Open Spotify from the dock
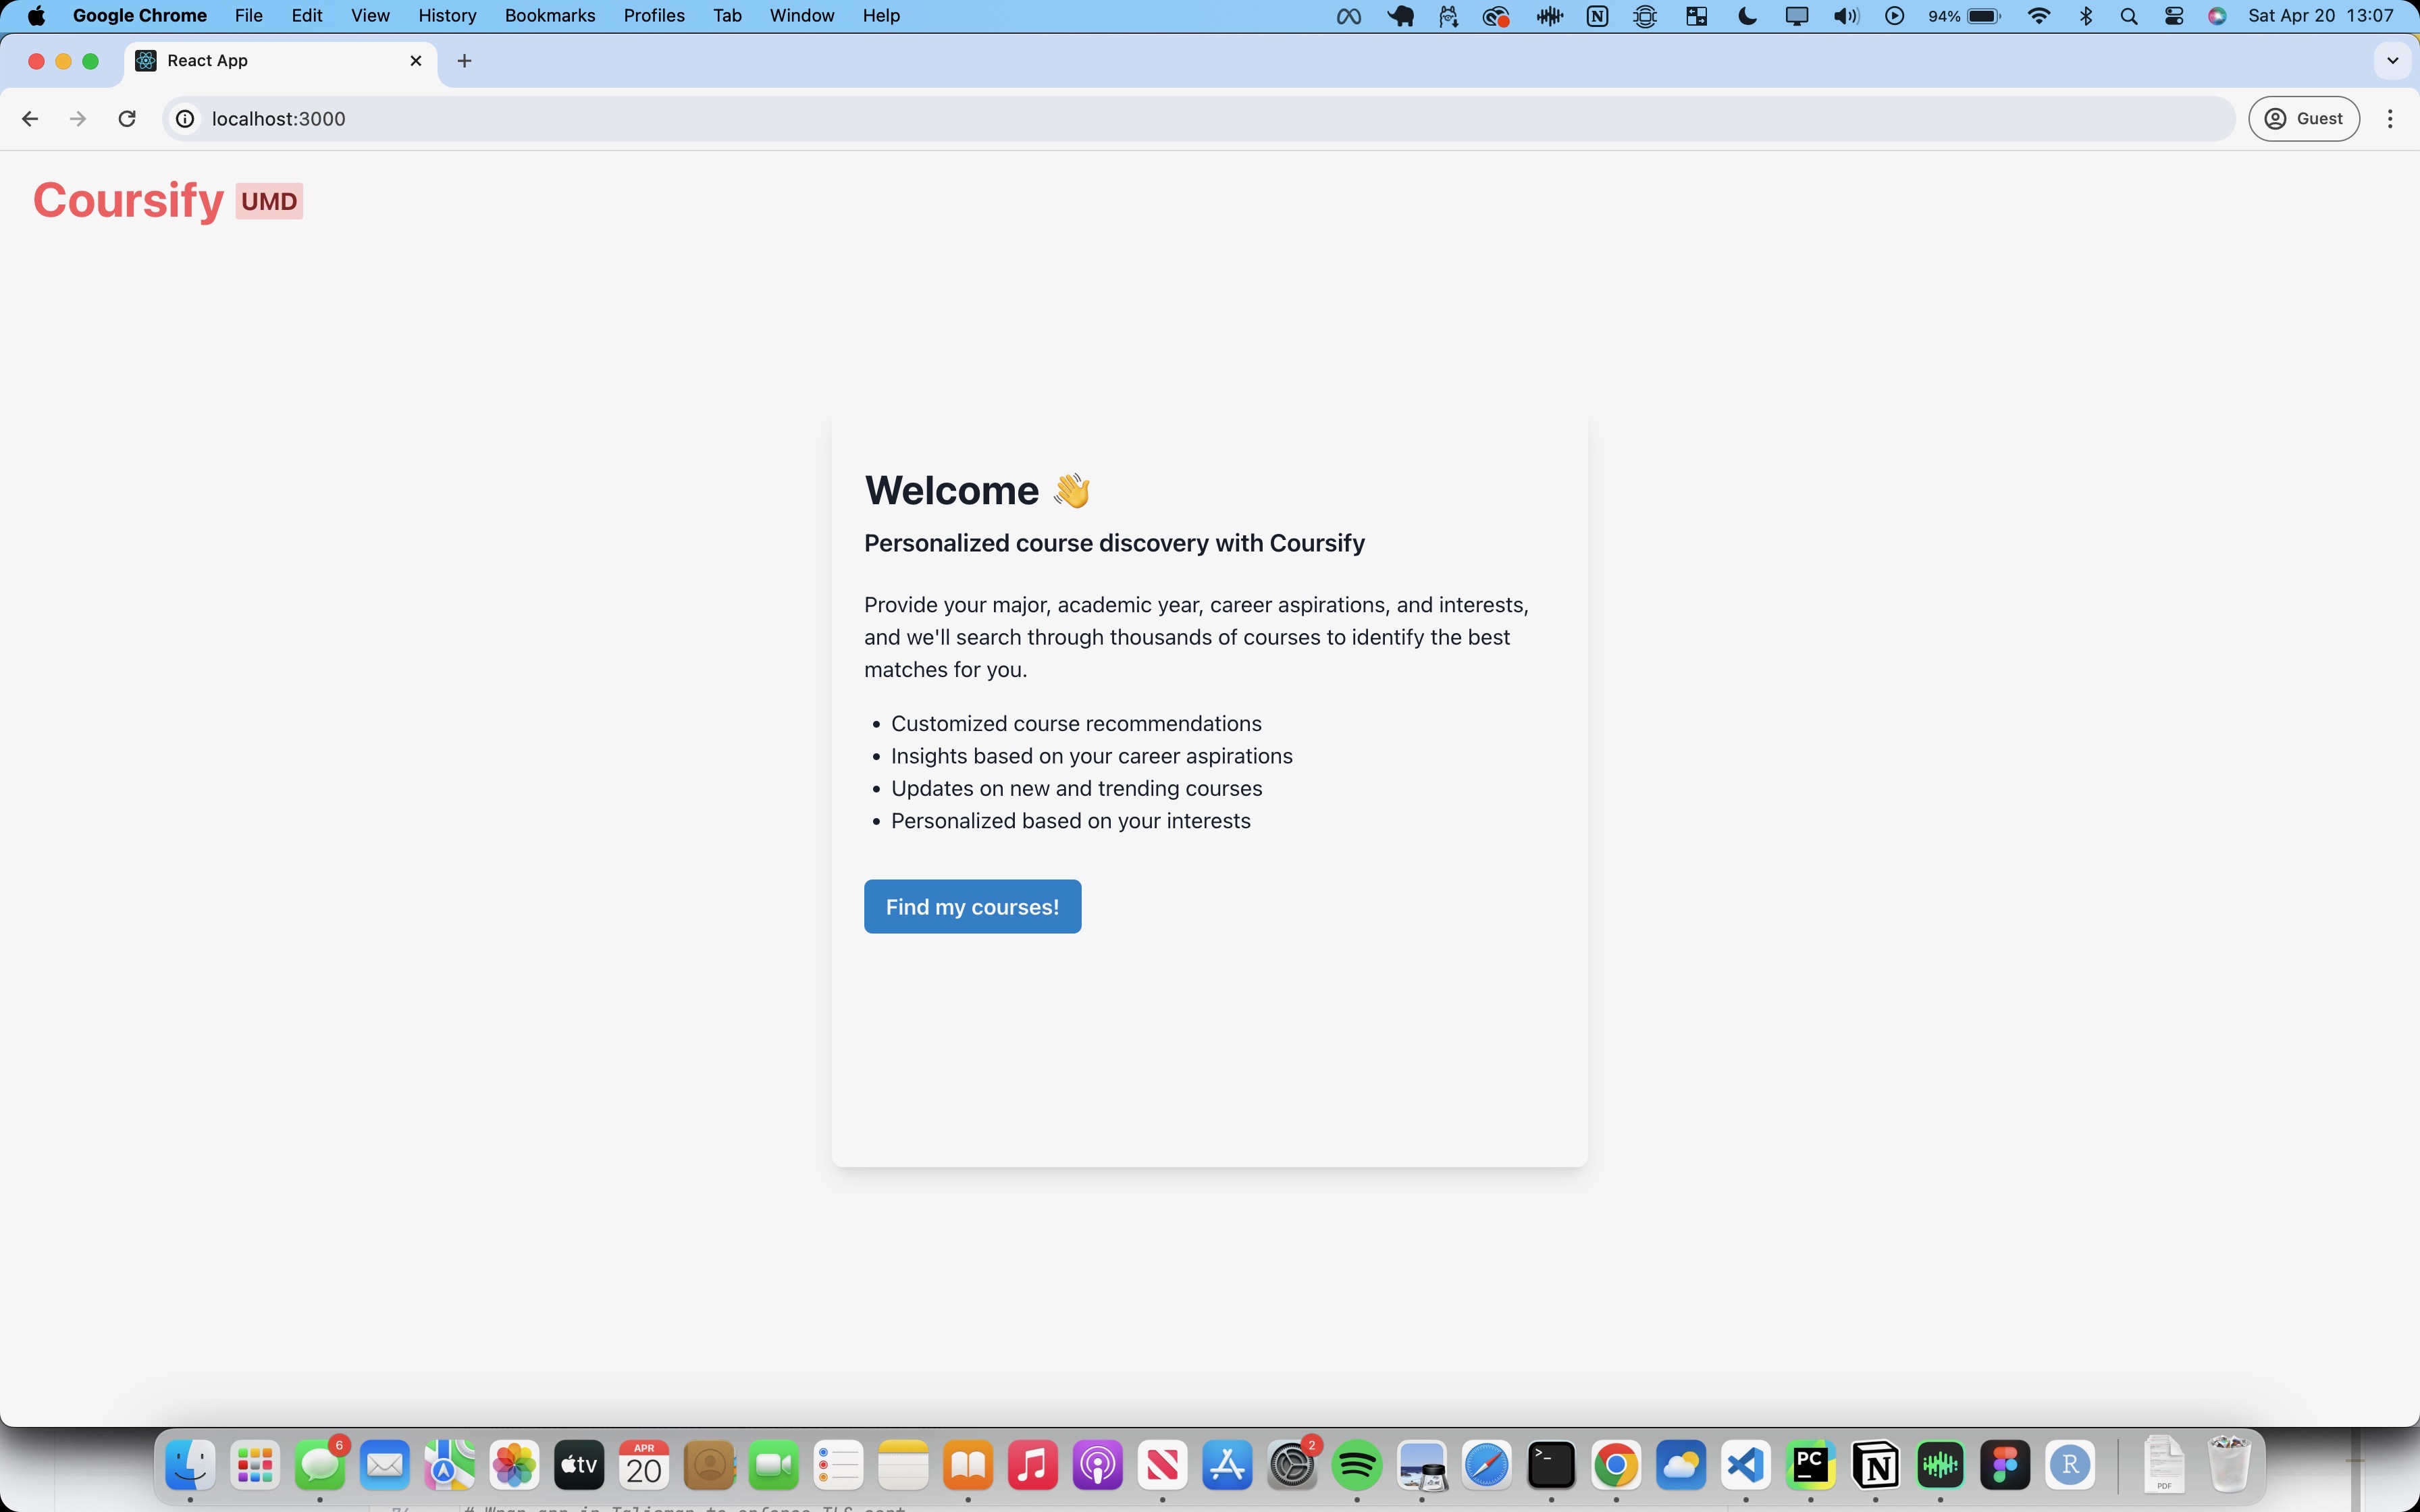 [1357, 1466]
